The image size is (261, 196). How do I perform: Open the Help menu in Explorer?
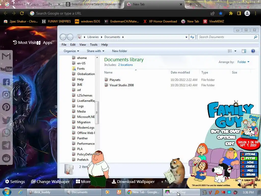pyautogui.click(x=105, y=45)
